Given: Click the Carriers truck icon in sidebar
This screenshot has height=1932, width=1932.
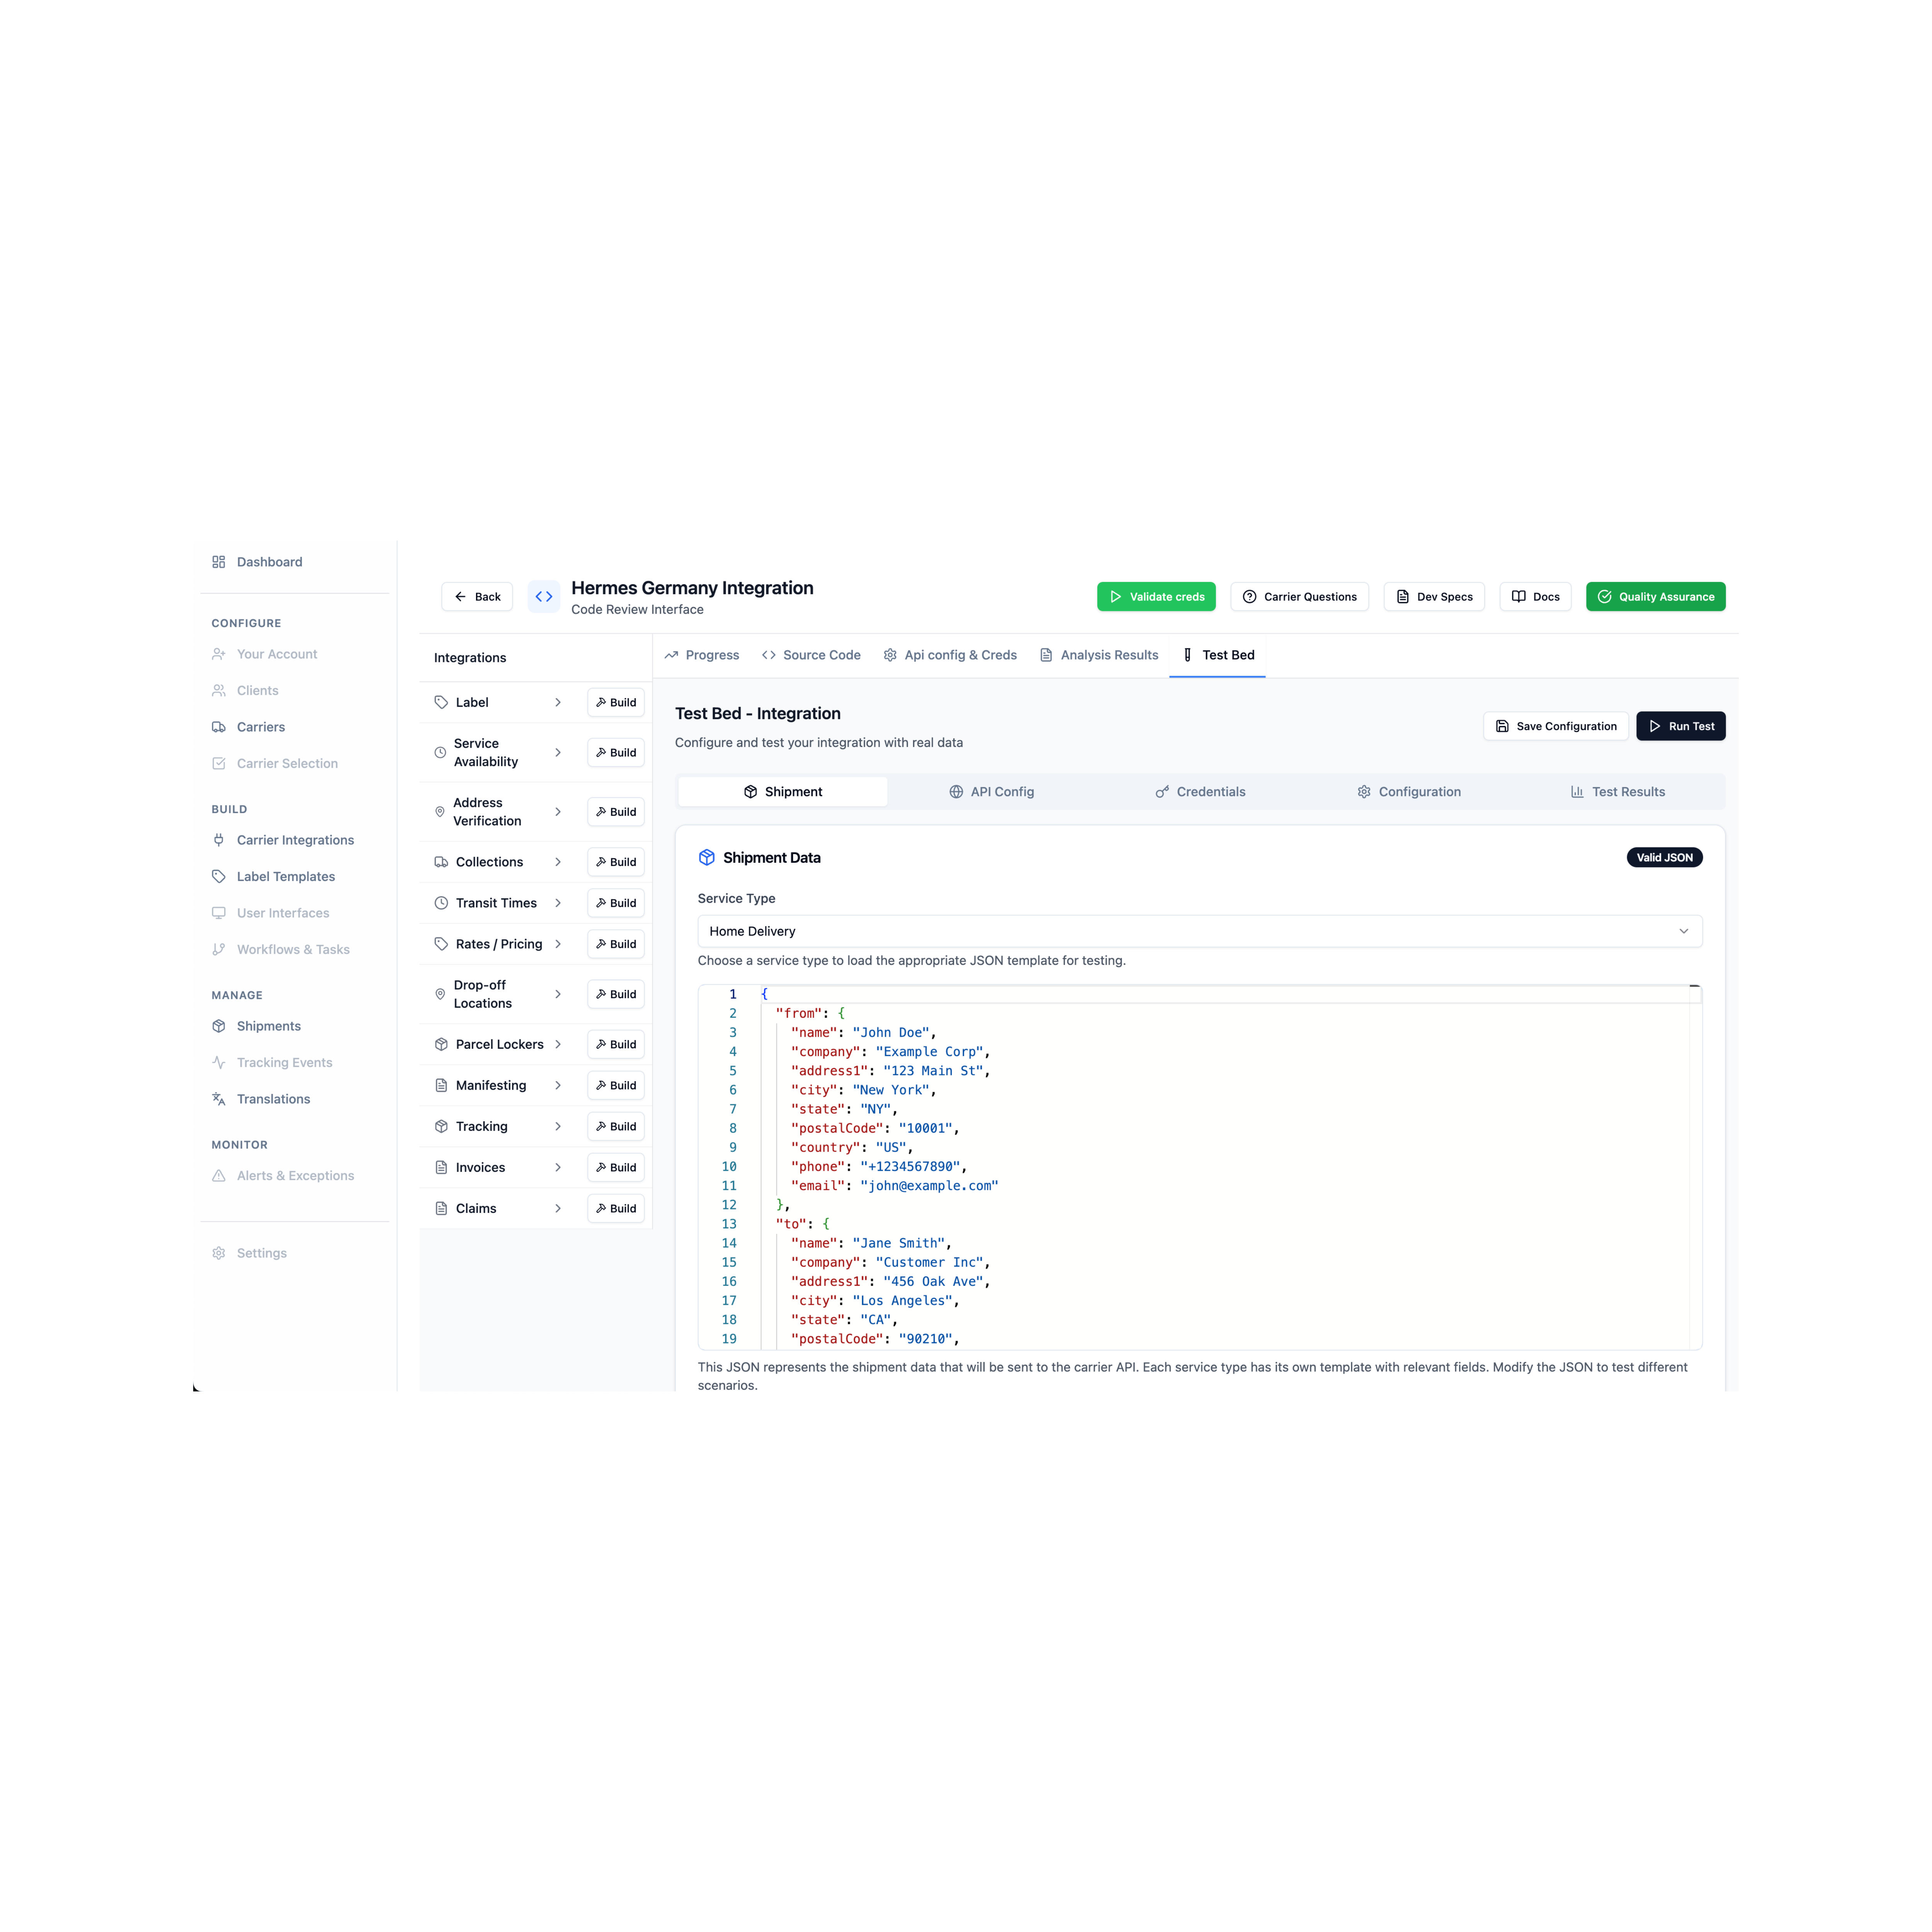Looking at the screenshot, I should click(x=219, y=727).
